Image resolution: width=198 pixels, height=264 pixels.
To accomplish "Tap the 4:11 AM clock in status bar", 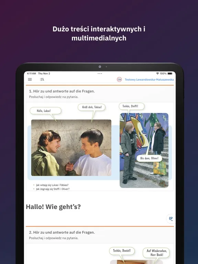I will coord(32,74).
